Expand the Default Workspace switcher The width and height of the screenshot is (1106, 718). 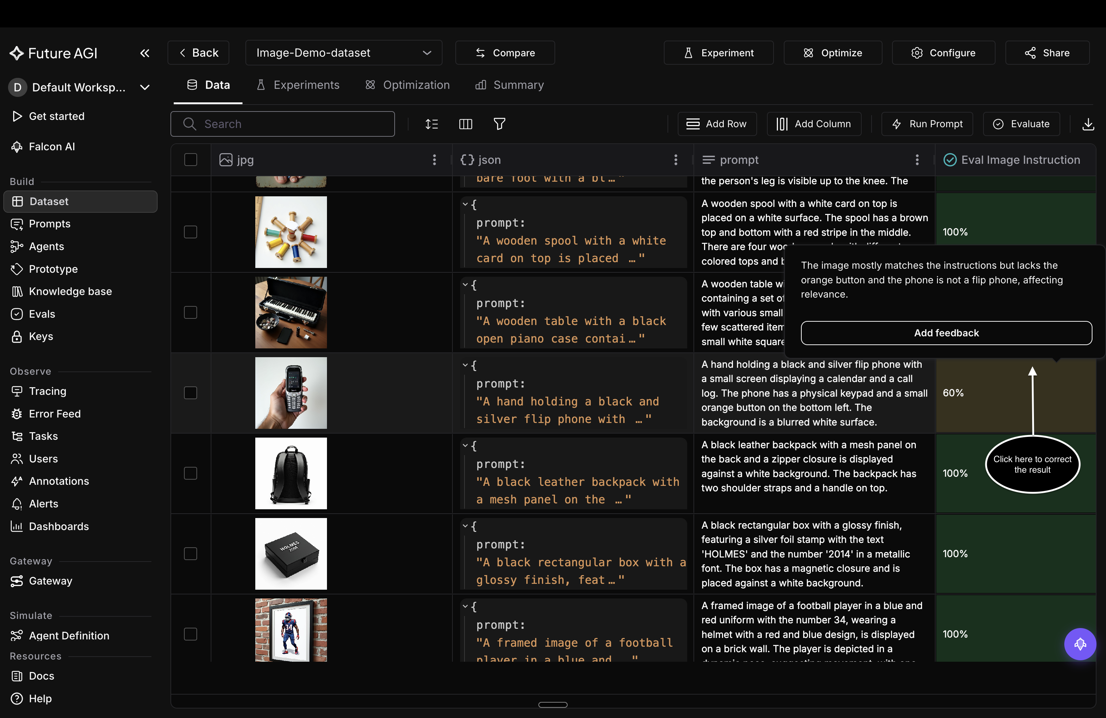tap(80, 87)
